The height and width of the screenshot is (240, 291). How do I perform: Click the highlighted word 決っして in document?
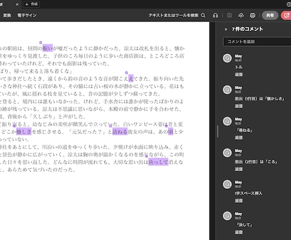158,162
